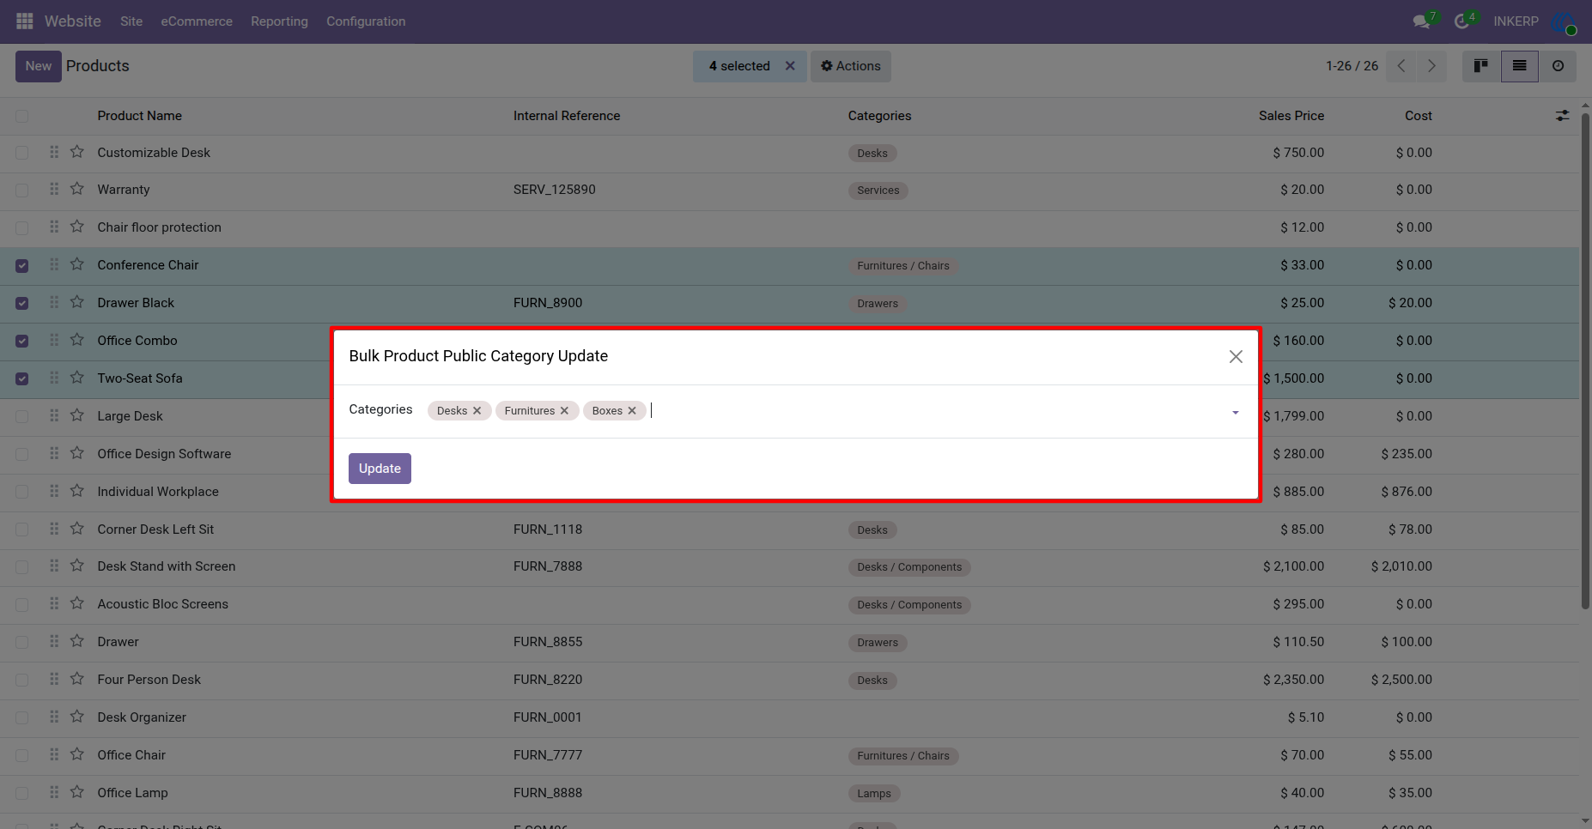Remove the Furnitures category tag

pyautogui.click(x=564, y=411)
